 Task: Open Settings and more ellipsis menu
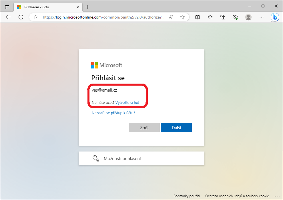point(262,17)
